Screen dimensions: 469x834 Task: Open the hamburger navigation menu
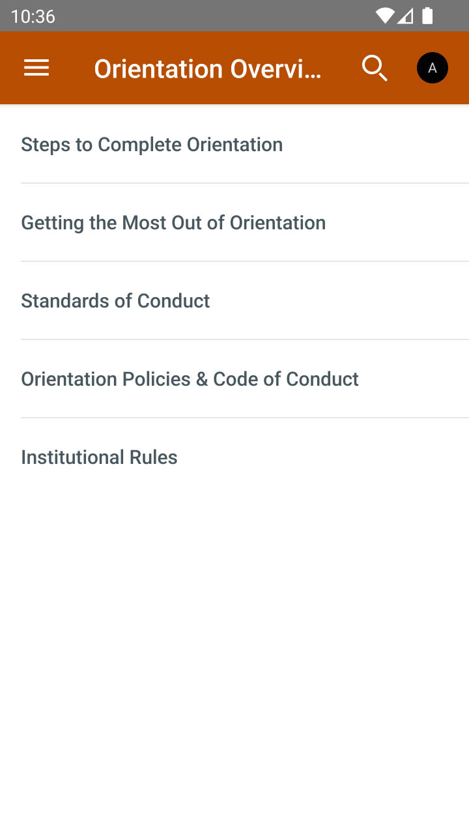[x=36, y=68]
